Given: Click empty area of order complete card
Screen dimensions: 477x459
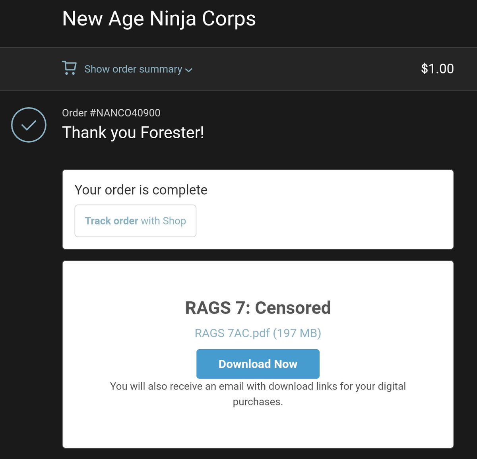Looking at the screenshot, I should 326,215.
